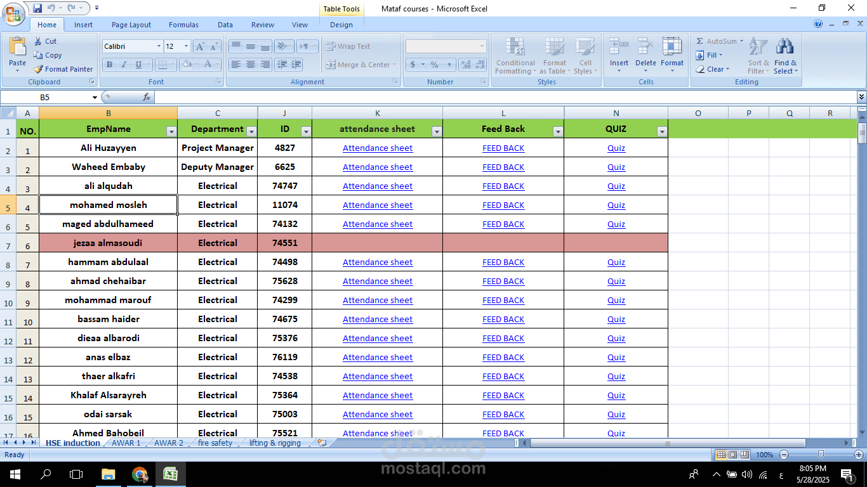Viewport: 867px width, 487px height.
Task: Click the formula bar fx insert function icon
Action: [x=147, y=97]
